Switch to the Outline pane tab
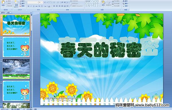This screenshot has width=172, height=110. (8, 13)
